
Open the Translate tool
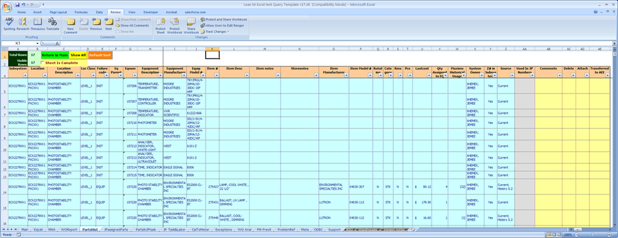53,24
